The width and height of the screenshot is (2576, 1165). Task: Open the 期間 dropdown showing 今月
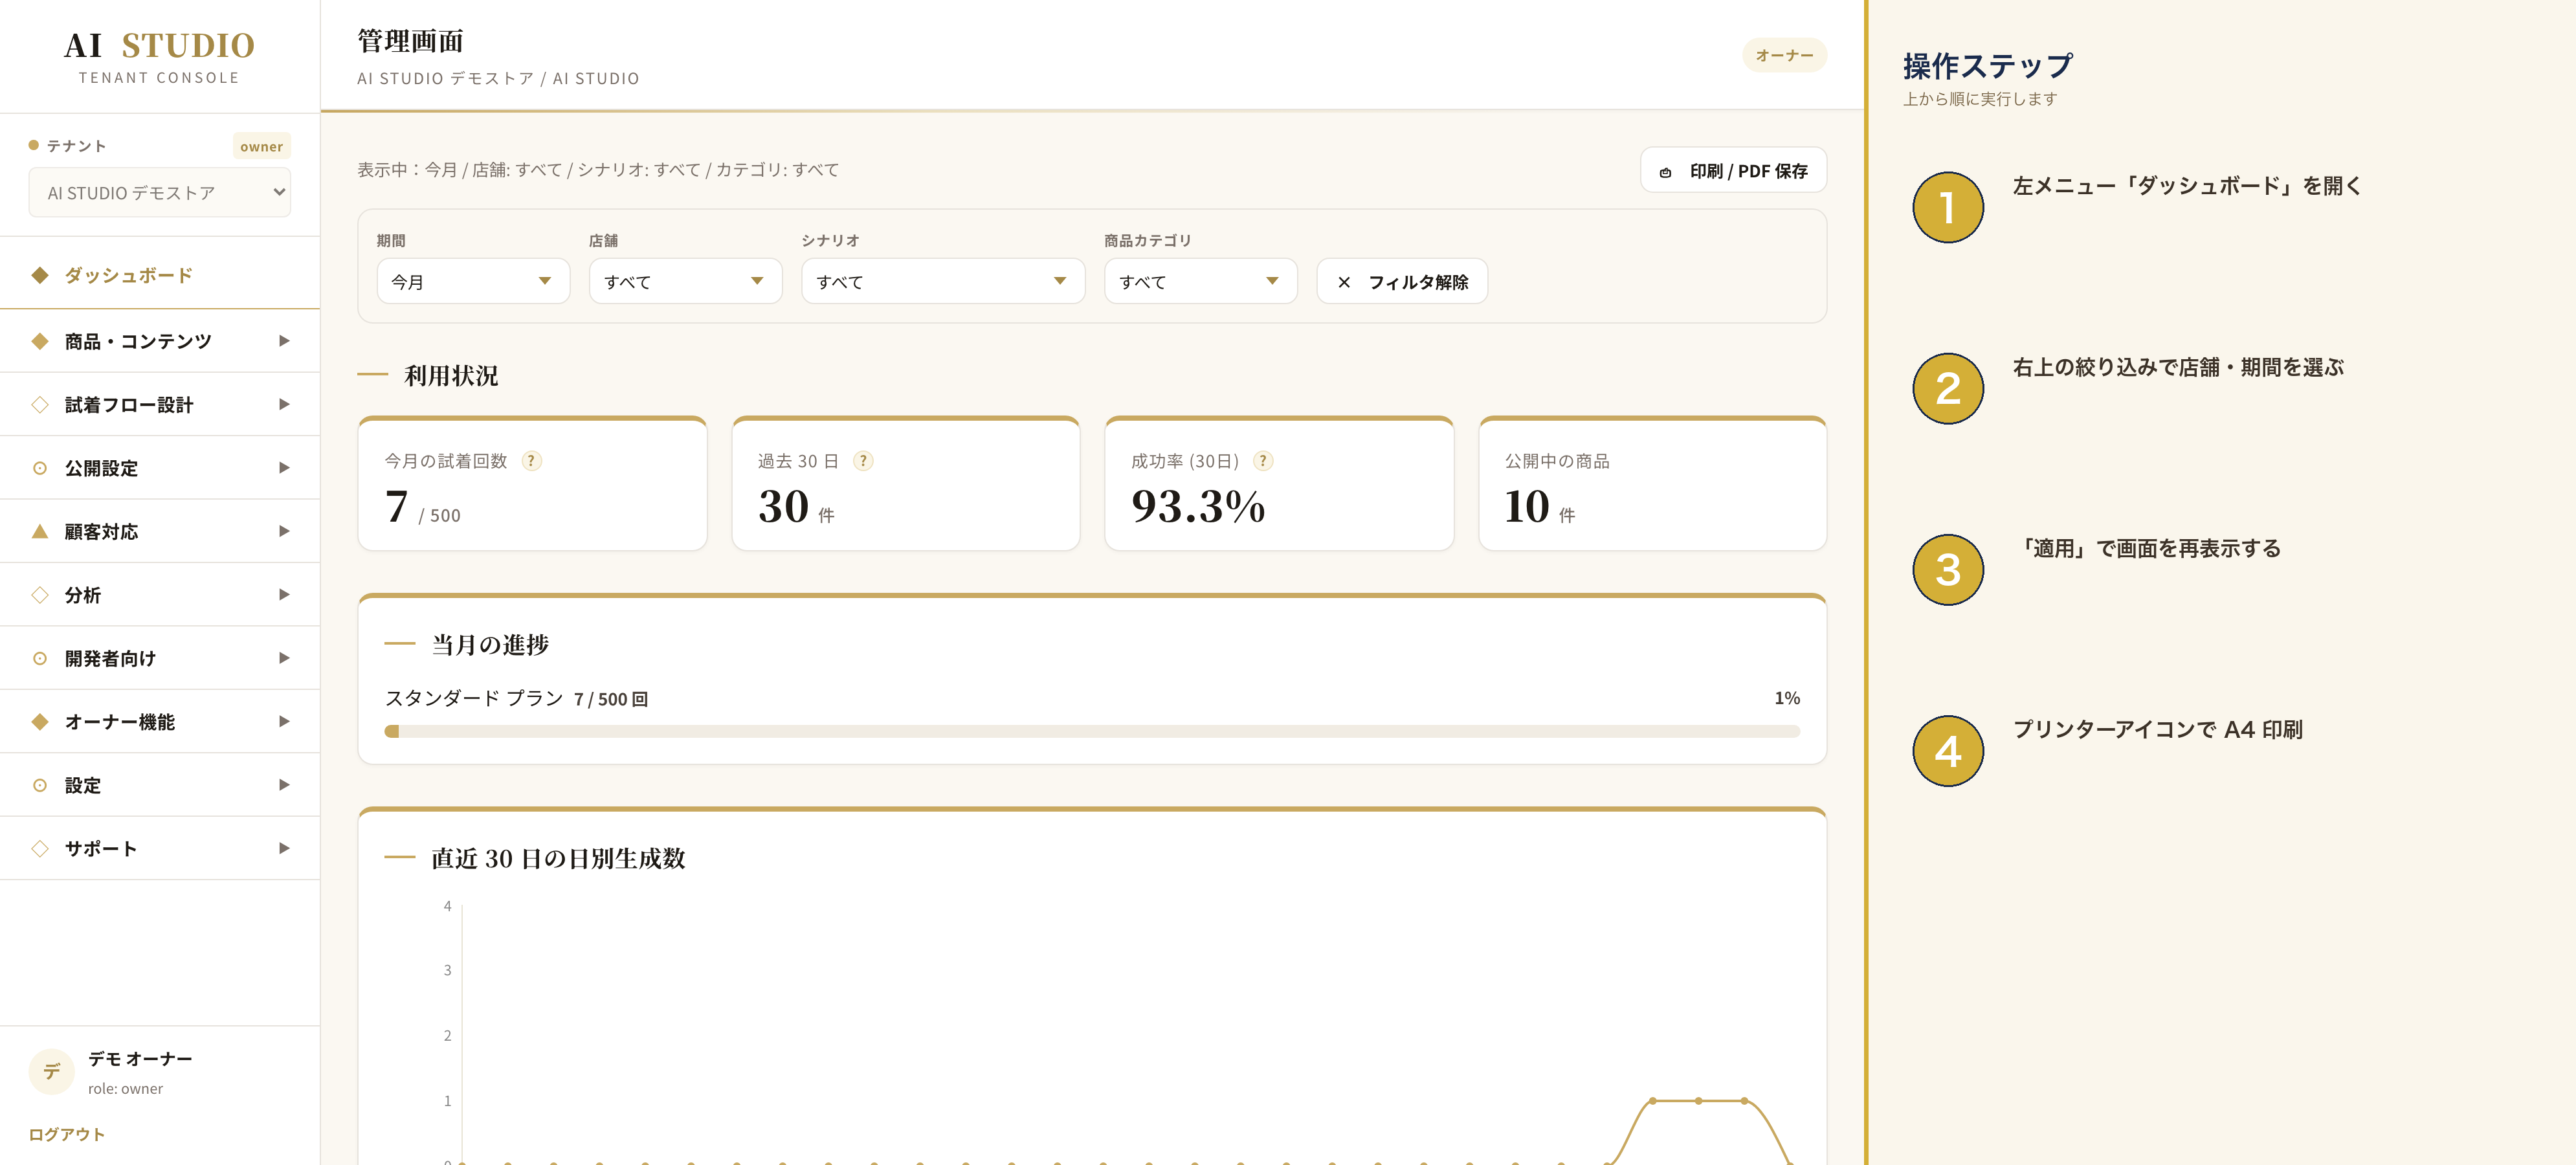pos(473,281)
